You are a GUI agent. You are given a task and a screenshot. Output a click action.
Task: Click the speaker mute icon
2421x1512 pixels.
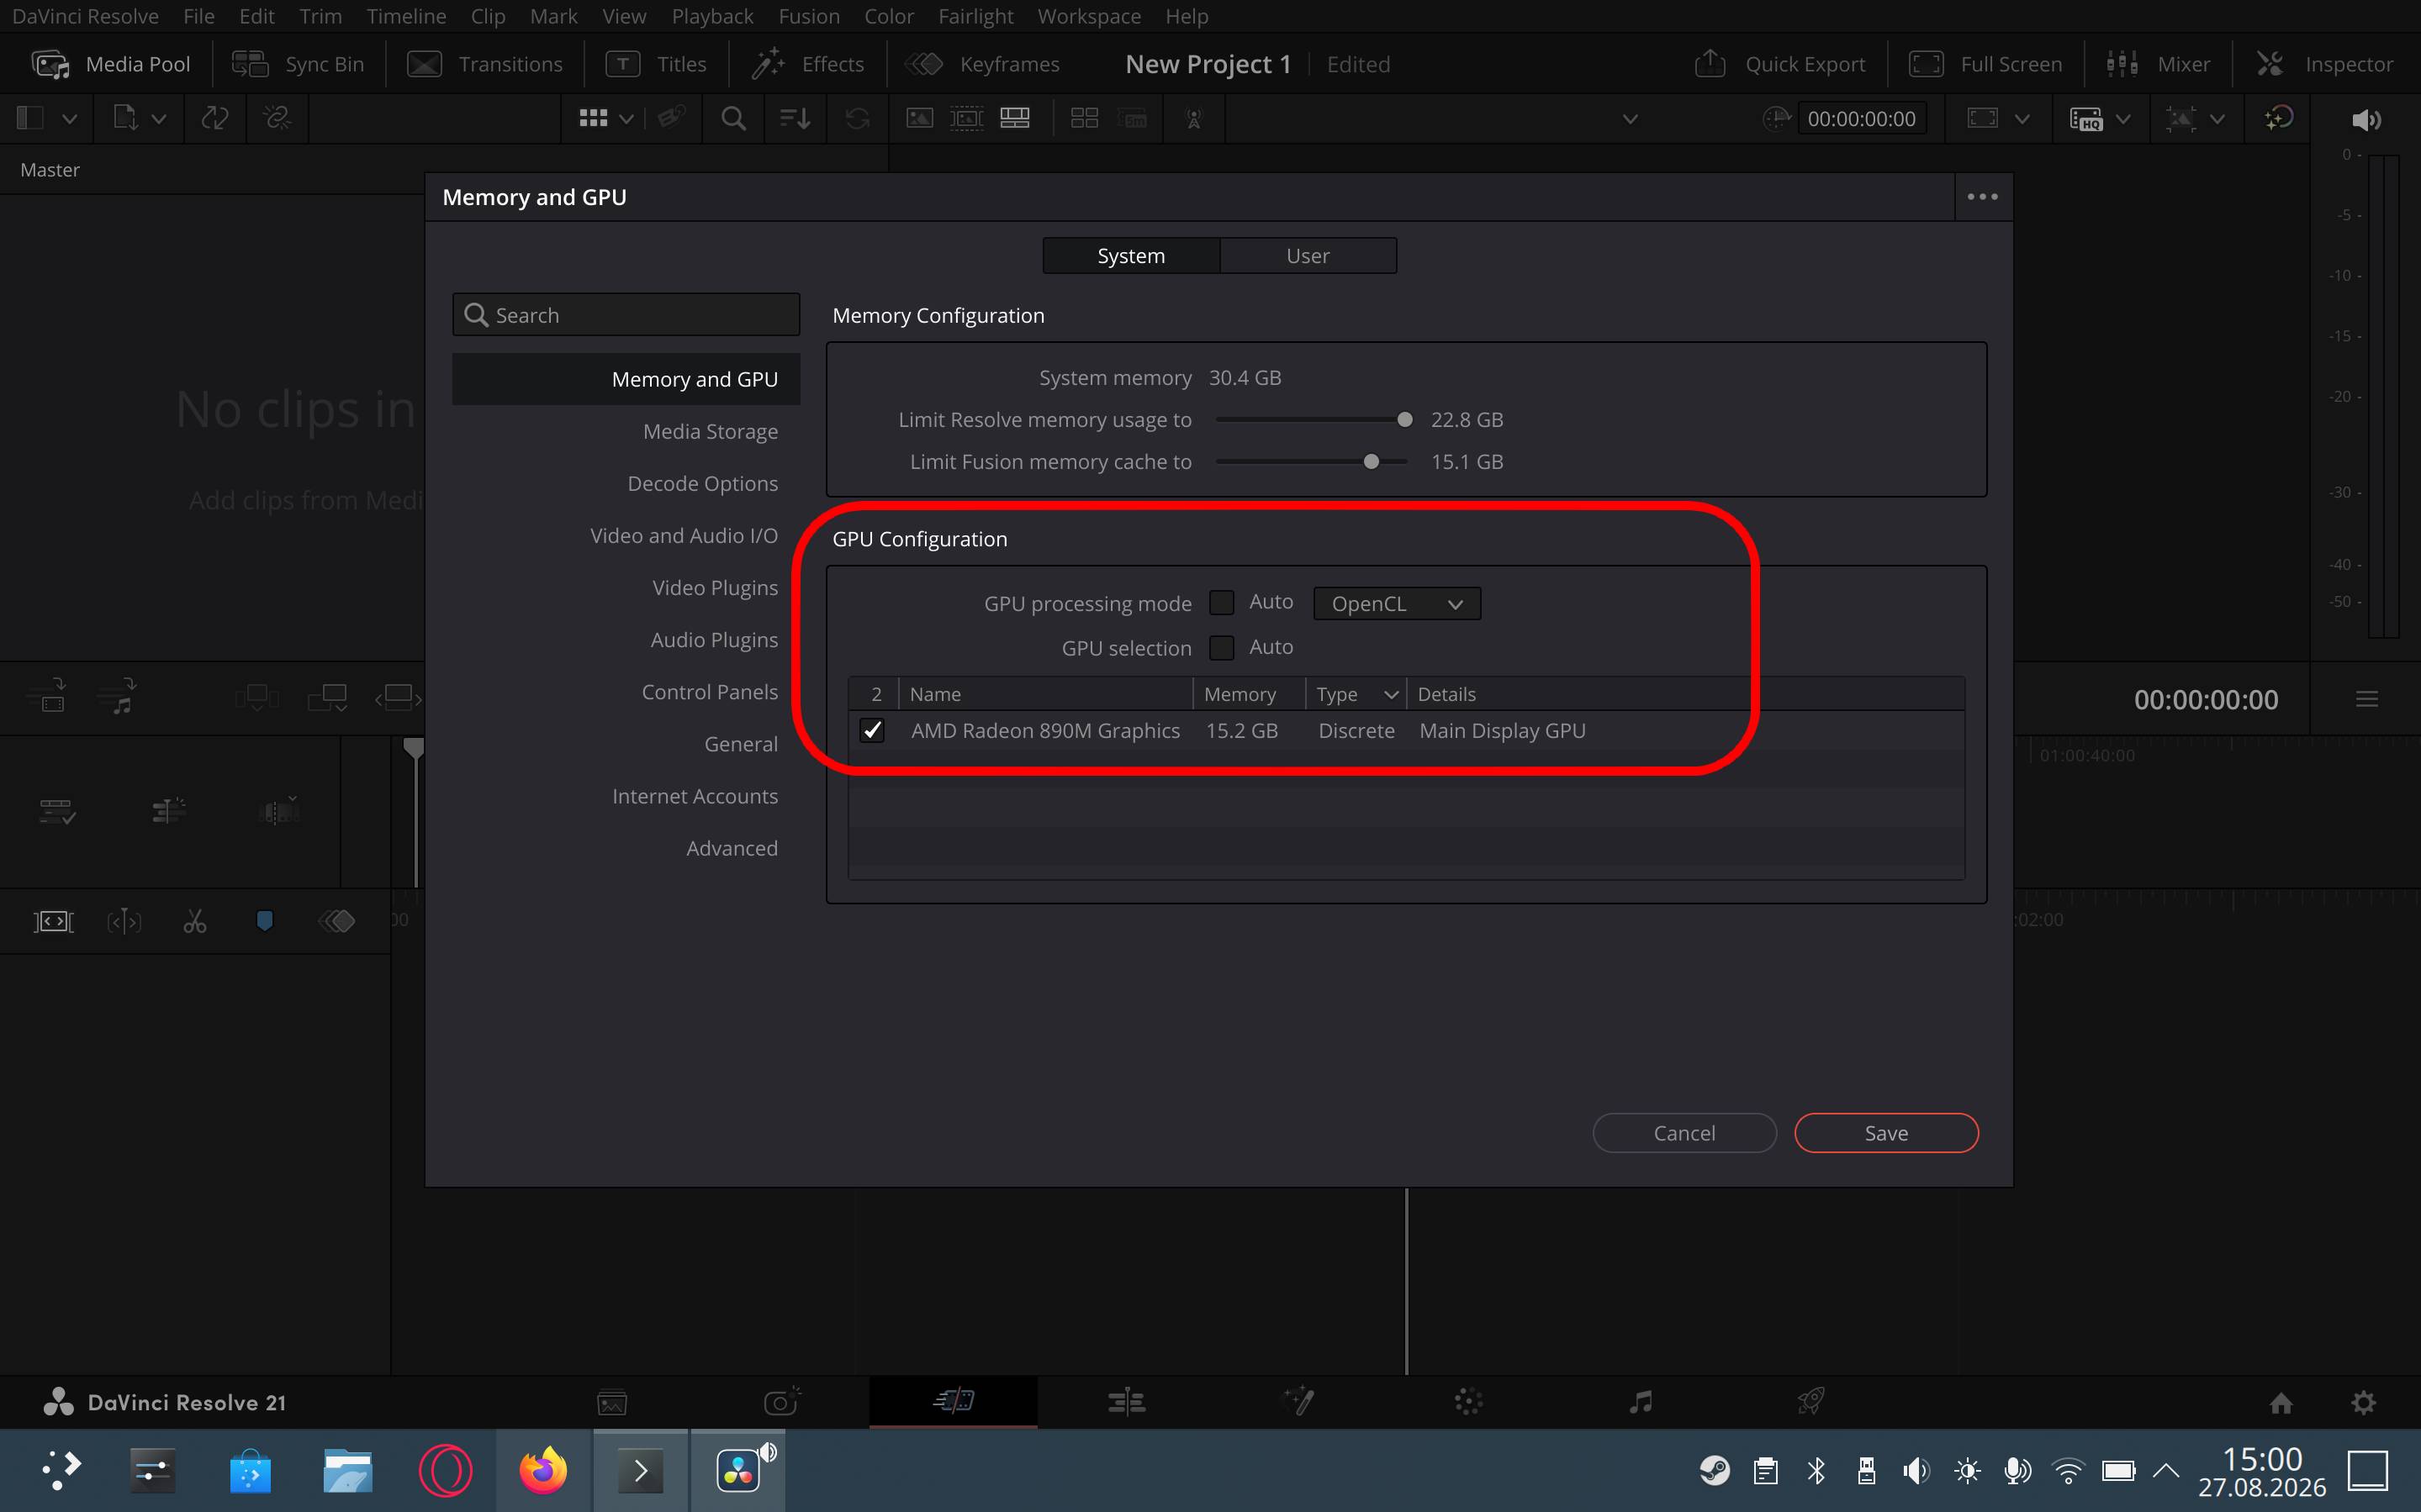2366,120
